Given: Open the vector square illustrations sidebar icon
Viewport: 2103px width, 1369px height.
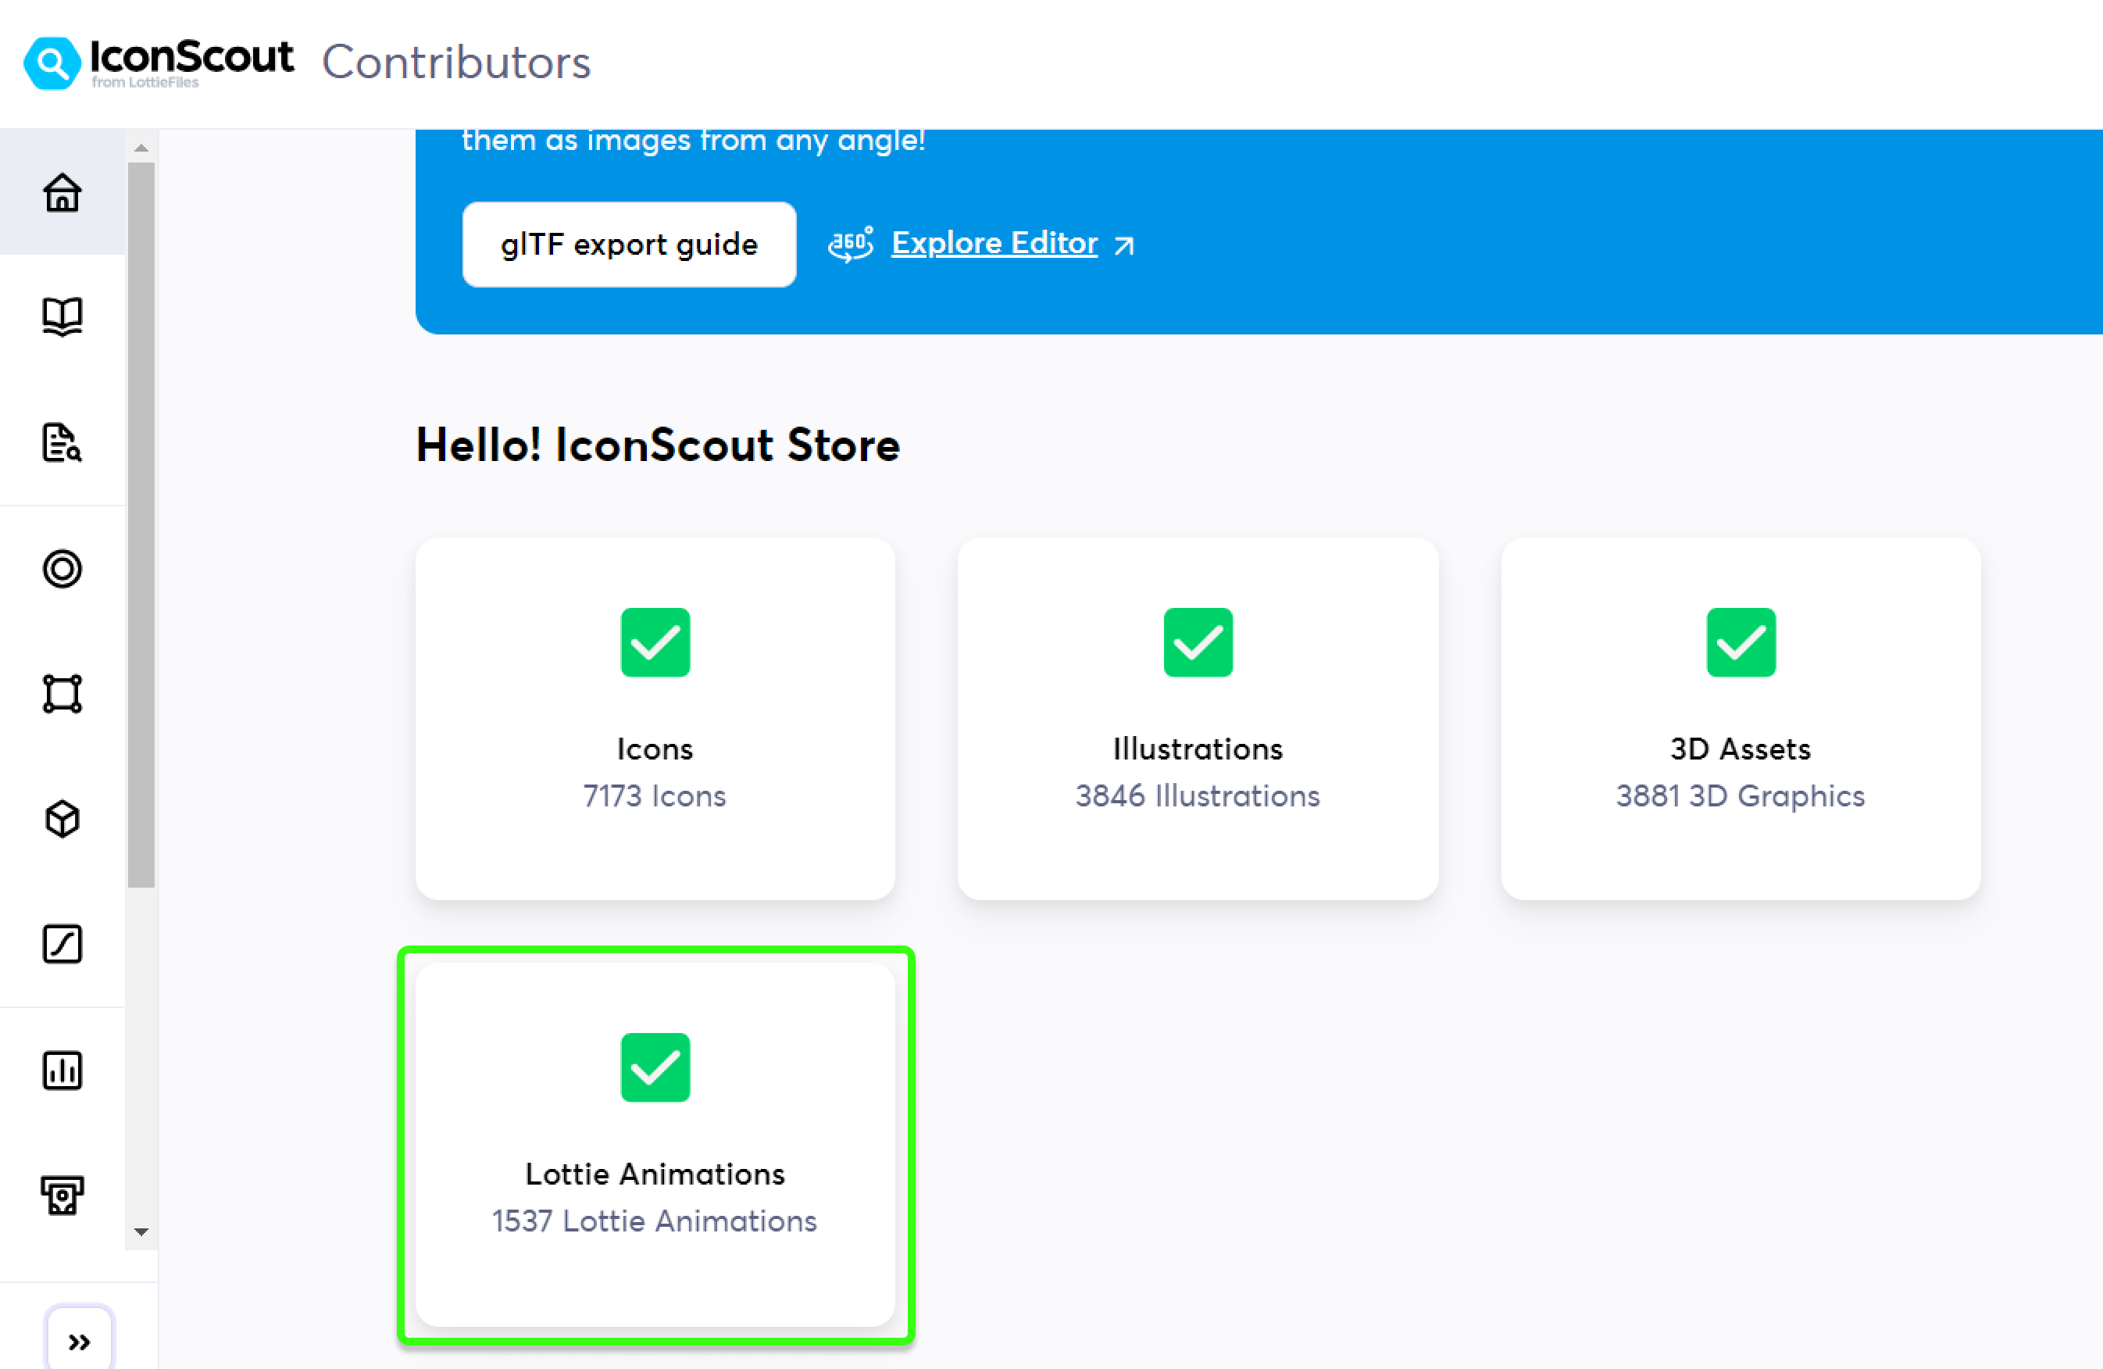Looking at the screenshot, I should click(62, 694).
